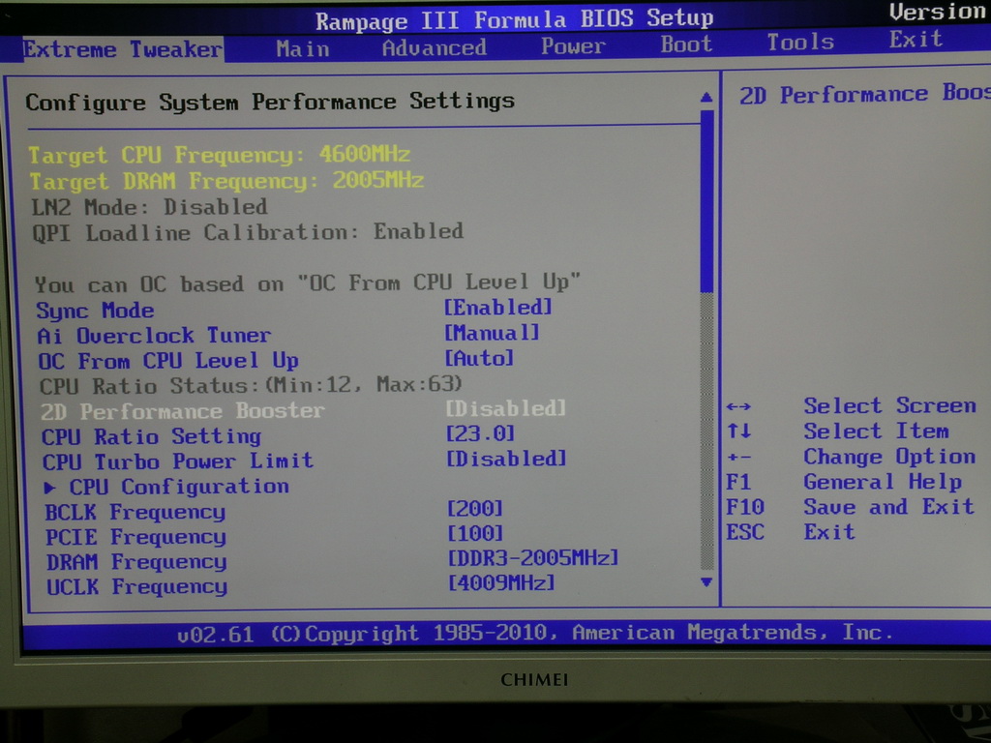991x743 pixels.
Task: Click the F1 General Help hint
Action: click(x=844, y=482)
